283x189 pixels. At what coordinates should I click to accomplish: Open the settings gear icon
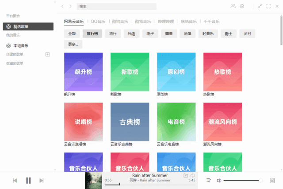tap(242, 6)
